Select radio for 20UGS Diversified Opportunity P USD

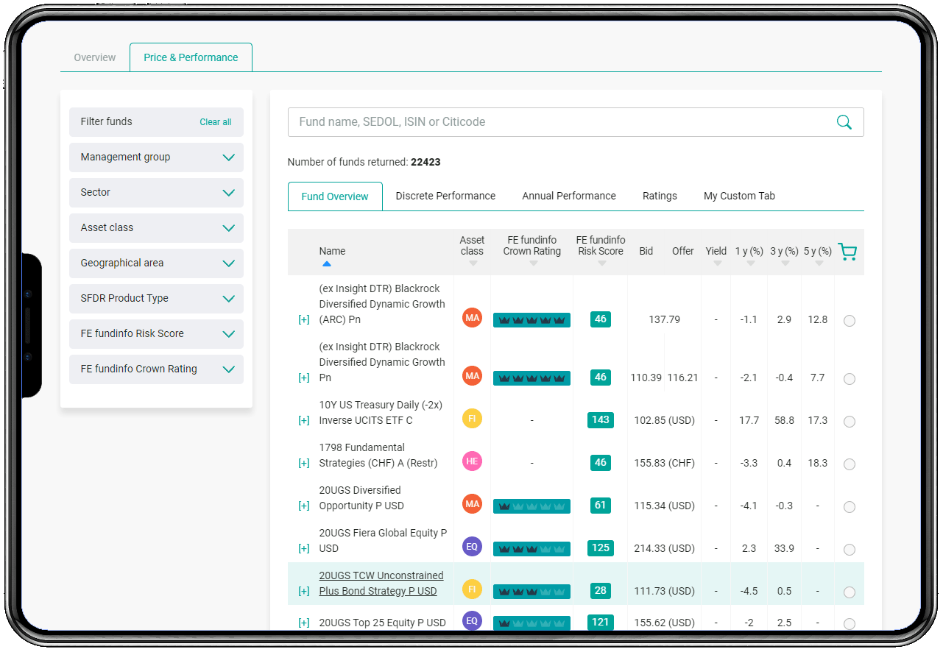coord(850,507)
